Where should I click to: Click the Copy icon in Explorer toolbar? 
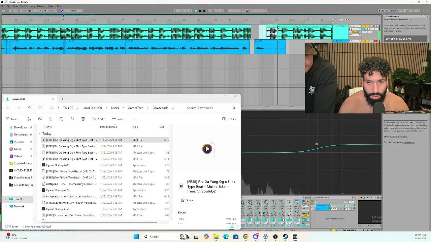coord(40,119)
